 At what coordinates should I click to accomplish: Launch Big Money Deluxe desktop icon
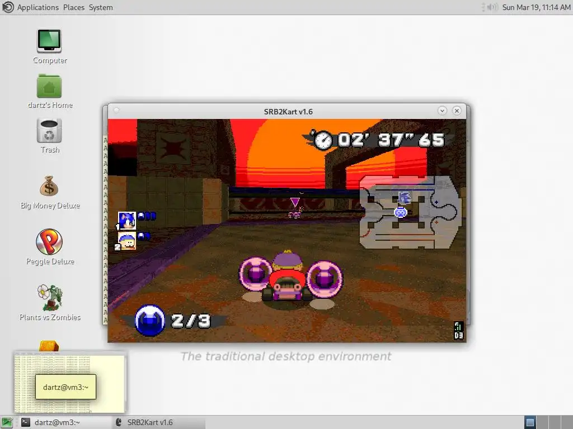tap(49, 187)
